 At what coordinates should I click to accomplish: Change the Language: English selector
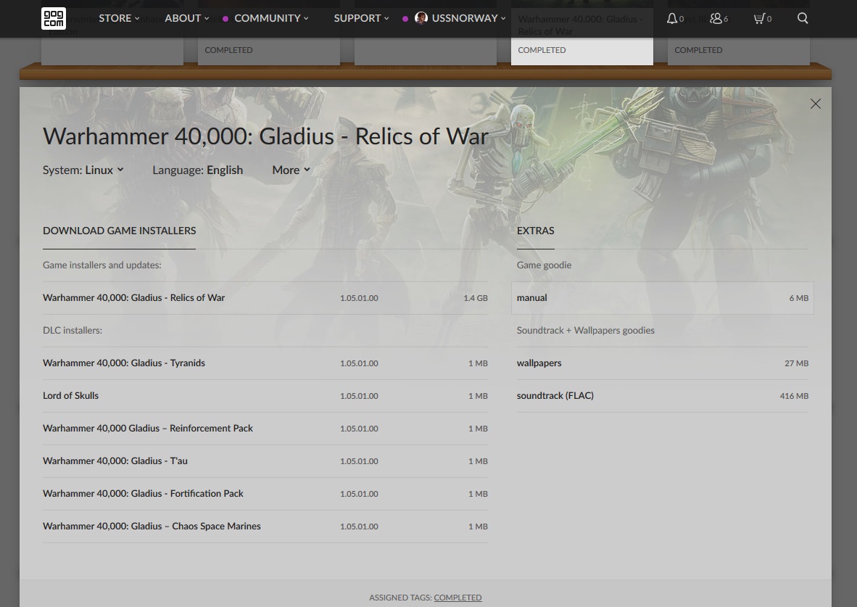click(x=197, y=170)
